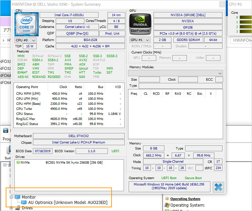Open the CPU #0 selector dropdown
The height and width of the screenshot is (211, 252).
[26, 40]
